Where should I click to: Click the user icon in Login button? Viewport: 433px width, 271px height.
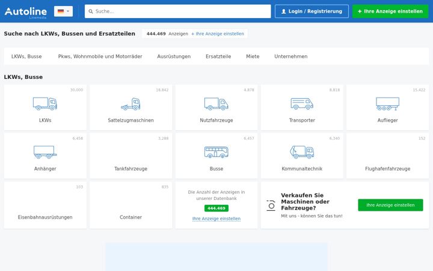click(283, 11)
